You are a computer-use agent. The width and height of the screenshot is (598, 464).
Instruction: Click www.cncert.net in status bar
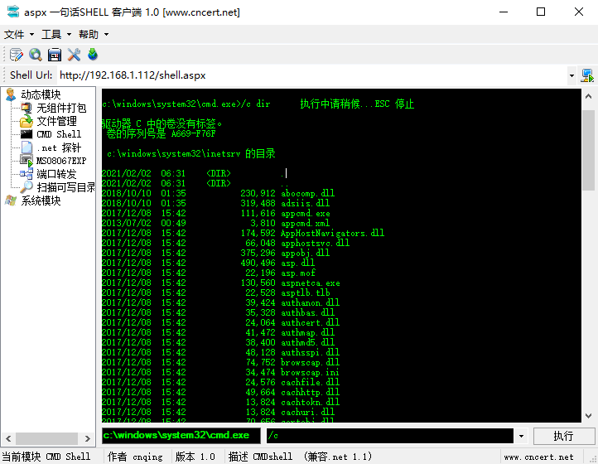pyautogui.click(x=538, y=457)
